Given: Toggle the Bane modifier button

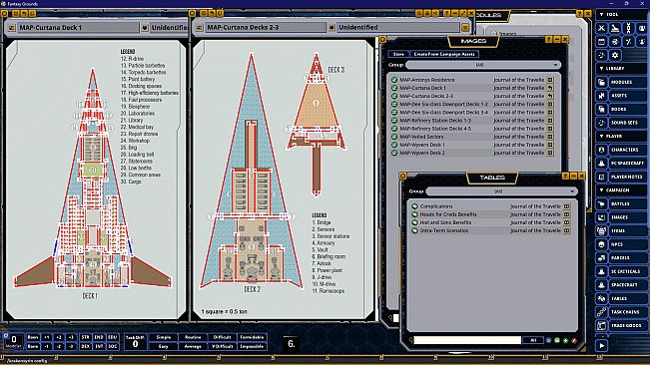Looking at the screenshot, I should tap(33, 346).
